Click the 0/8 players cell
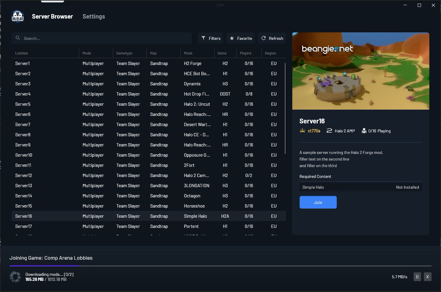Screen dimensions: 441x292 coord(249,94)
